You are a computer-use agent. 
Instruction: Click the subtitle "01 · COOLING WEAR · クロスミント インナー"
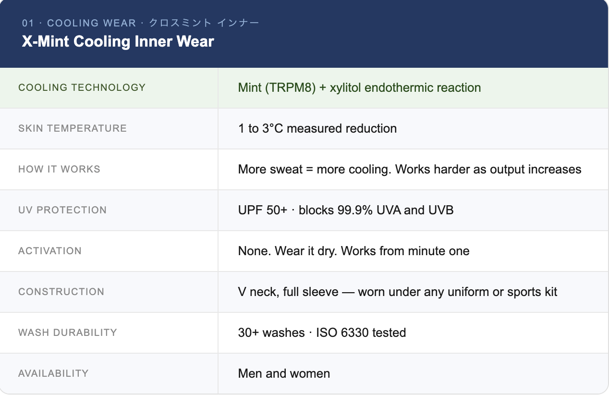pyautogui.click(x=141, y=23)
